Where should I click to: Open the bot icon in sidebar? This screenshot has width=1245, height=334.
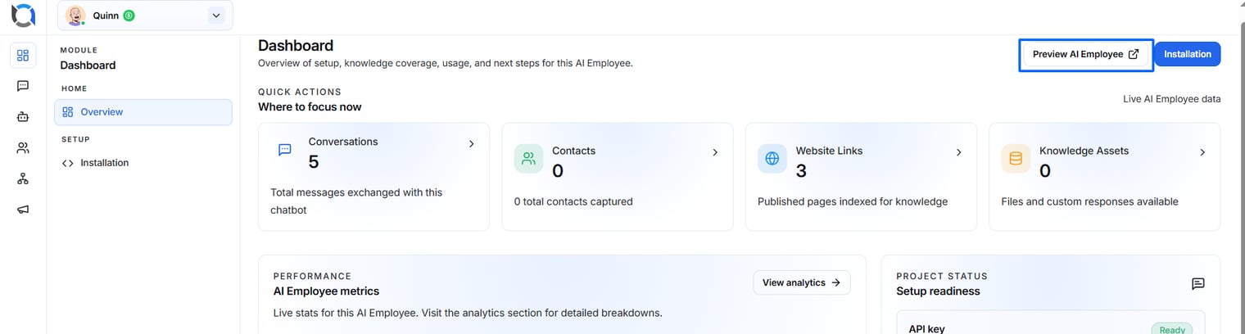pyautogui.click(x=23, y=117)
